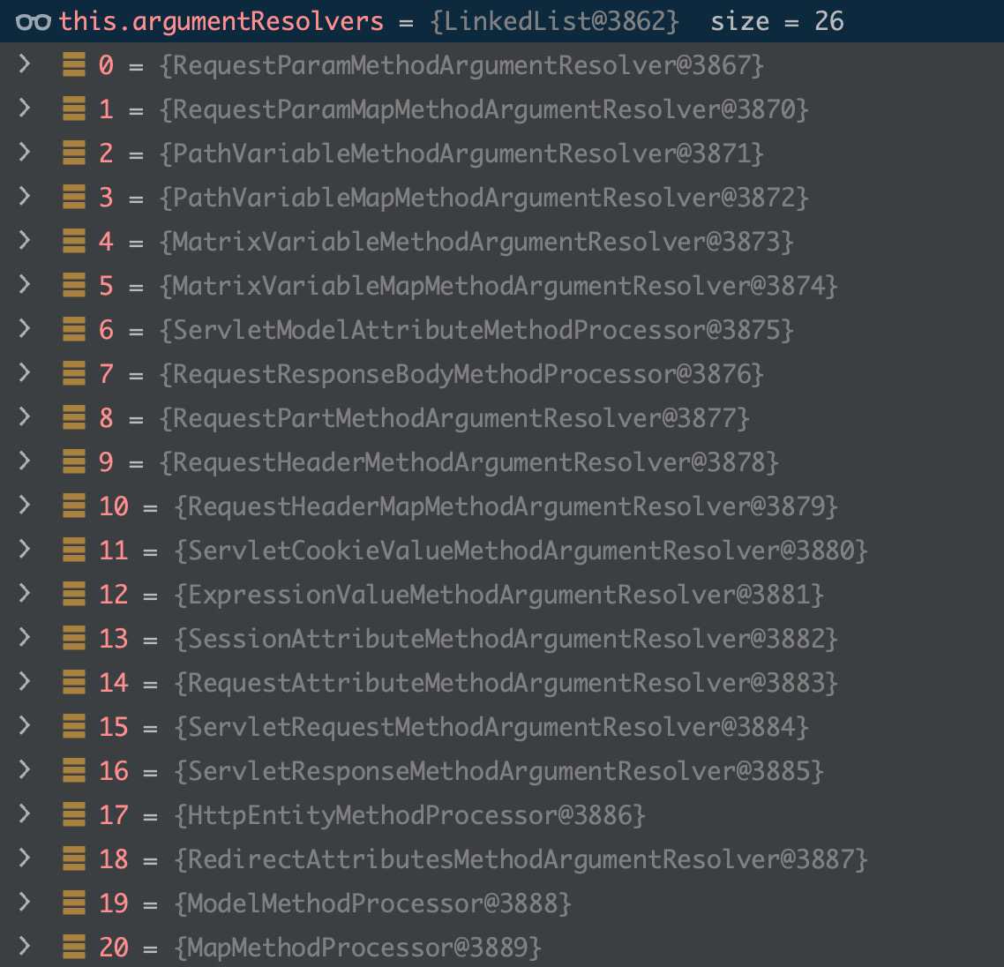Viewport: 1004px width, 967px height.
Task: Click the list-element icon of row 17
Action: click(73, 814)
